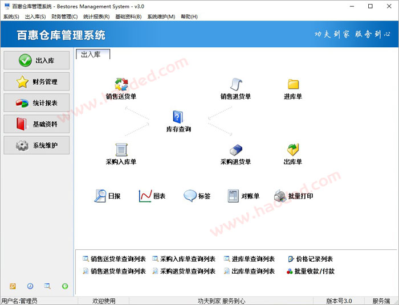Open 进库单查询列表 link
This screenshot has width=399, height=305.
tap(250, 259)
